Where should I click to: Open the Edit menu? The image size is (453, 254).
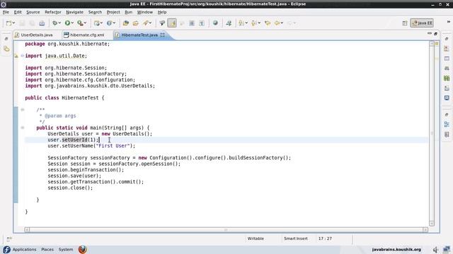click(x=18, y=12)
